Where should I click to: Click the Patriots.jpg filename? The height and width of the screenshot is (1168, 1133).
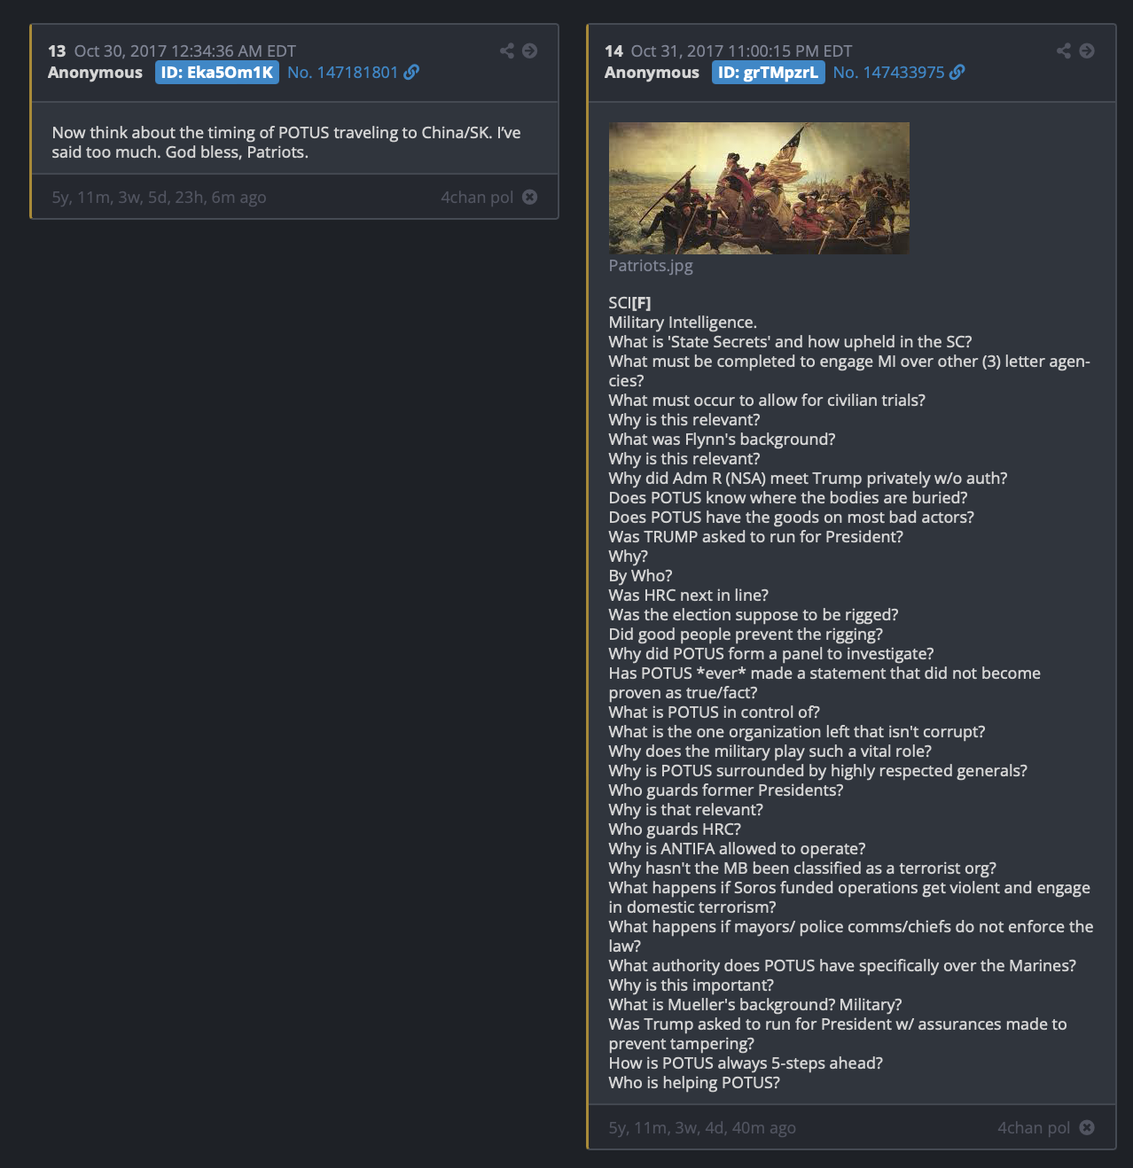point(651,265)
